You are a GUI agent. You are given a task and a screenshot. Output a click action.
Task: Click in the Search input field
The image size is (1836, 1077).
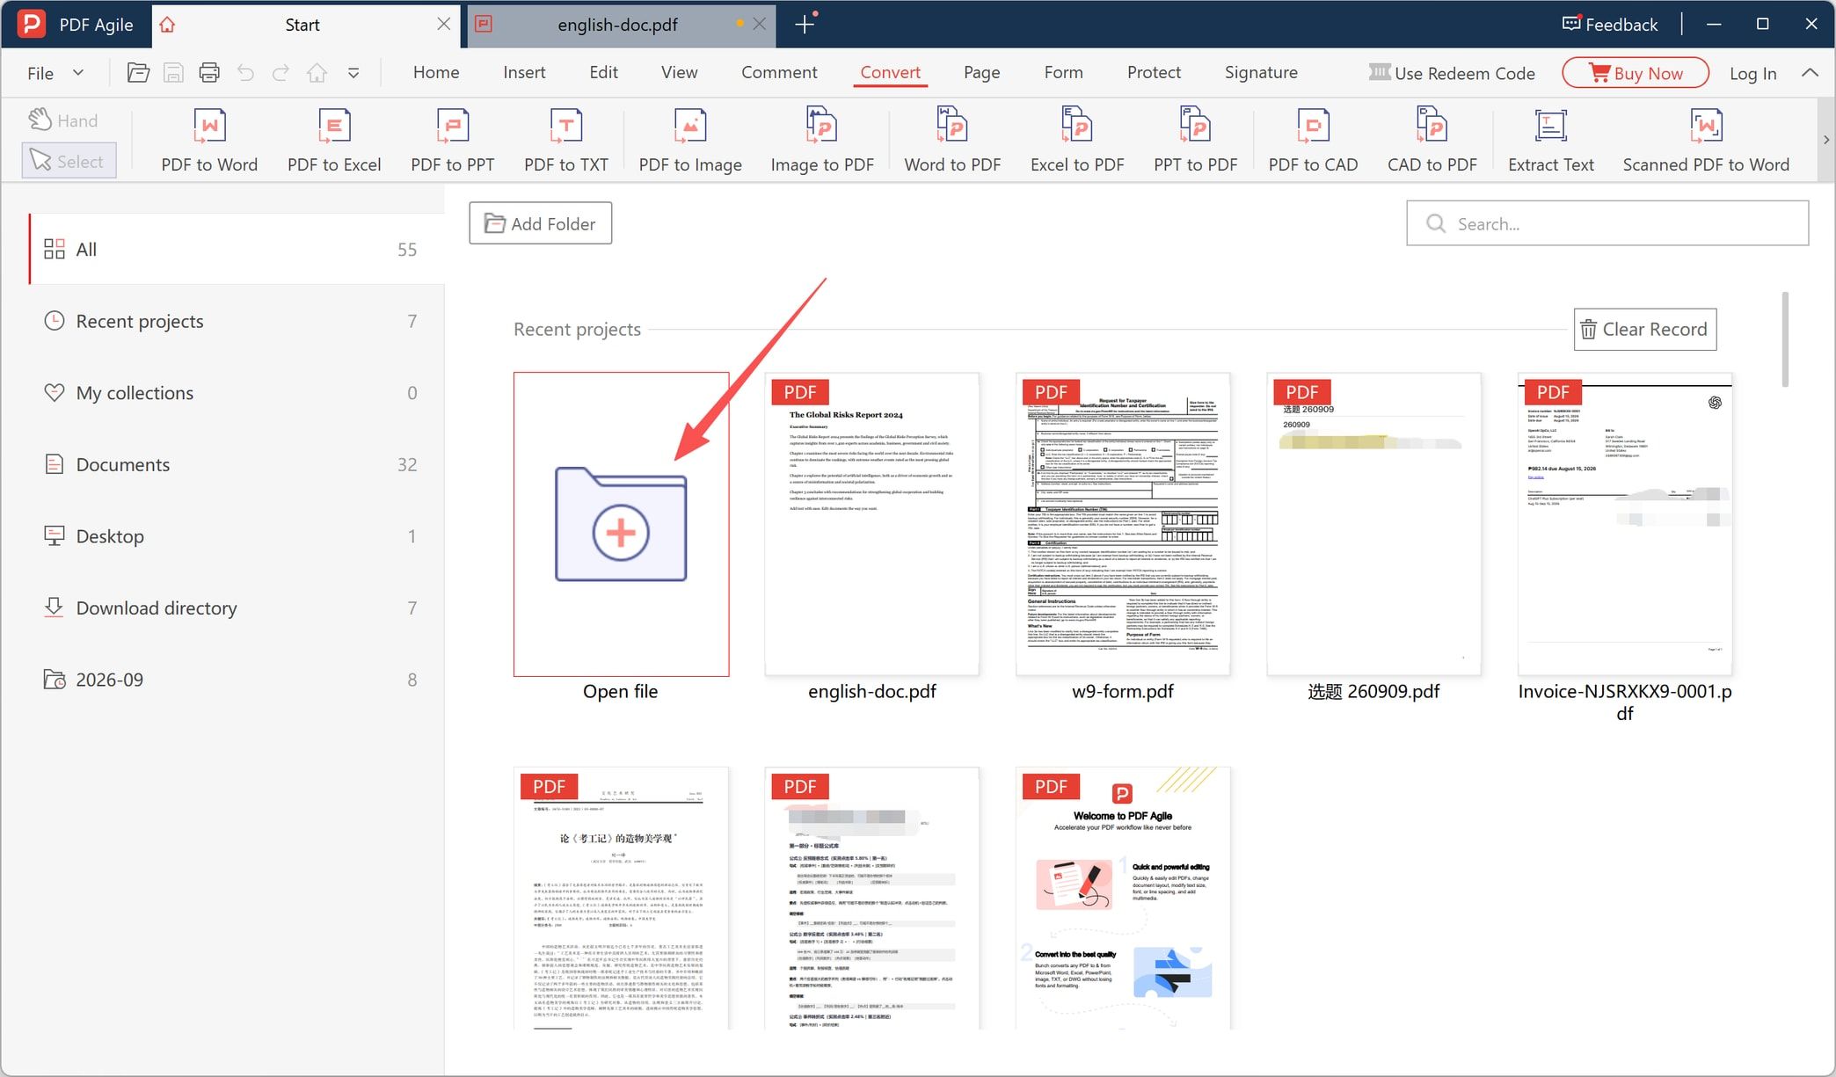click(x=1607, y=223)
